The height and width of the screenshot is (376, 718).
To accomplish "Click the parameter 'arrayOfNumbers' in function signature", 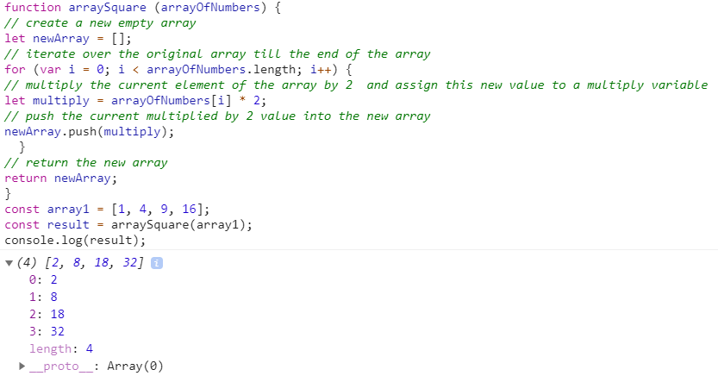I will click(x=209, y=7).
